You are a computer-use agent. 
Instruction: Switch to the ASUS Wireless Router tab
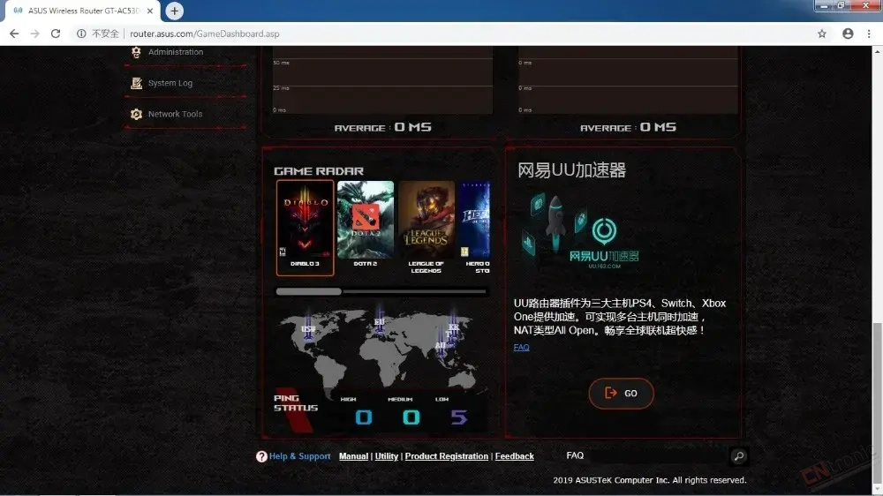[83, 11]
